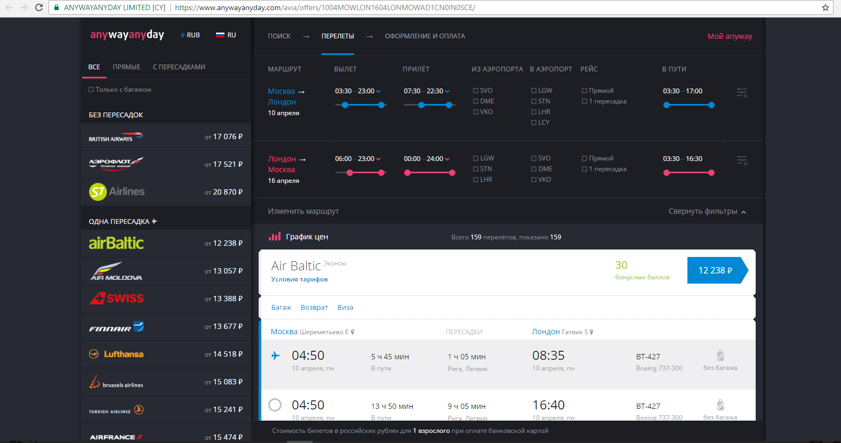Viewport: 841px width, 443px height.
Task: Switch to С ПЕРЕСАДКАМИ tab
Action: [x=179, y=67]
